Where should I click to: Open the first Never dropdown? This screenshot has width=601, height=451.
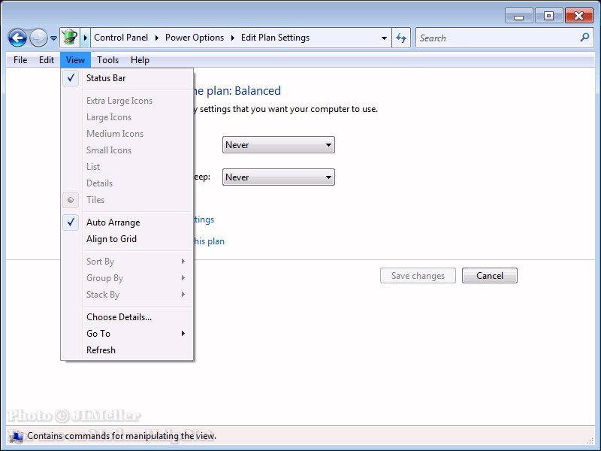(x=279, y=145)
